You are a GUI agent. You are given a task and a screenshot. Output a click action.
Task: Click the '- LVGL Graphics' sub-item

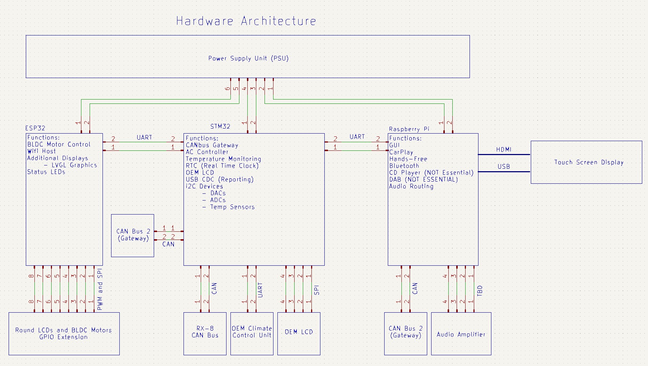pos(70,165)
